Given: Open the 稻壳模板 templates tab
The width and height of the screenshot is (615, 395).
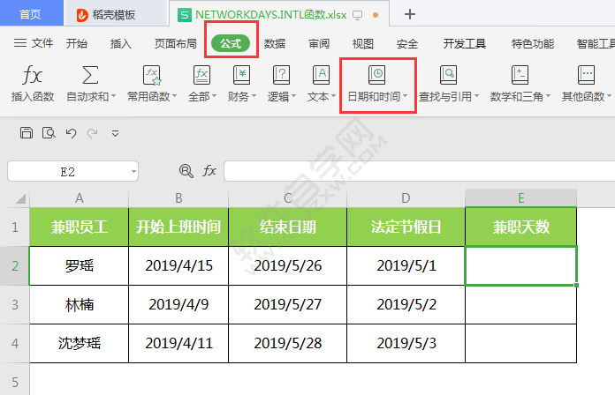Looking at the screenshot, I should coord(115,15).
